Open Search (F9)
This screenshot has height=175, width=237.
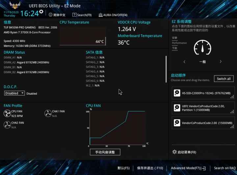(x=82, y=15)
